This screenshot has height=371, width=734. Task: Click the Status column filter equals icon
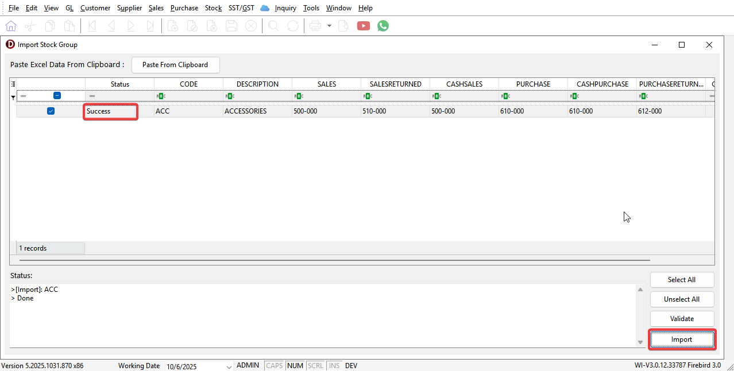click(92, 96)
